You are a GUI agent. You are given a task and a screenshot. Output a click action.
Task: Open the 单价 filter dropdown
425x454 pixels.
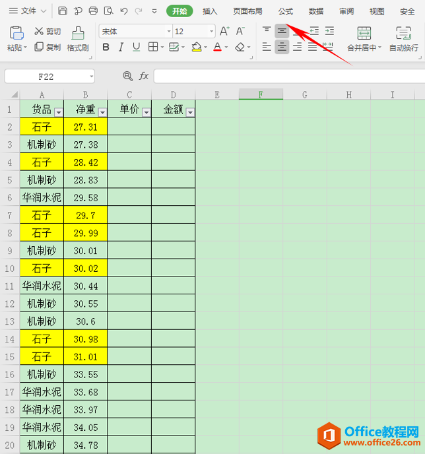(x=147, y=112)
